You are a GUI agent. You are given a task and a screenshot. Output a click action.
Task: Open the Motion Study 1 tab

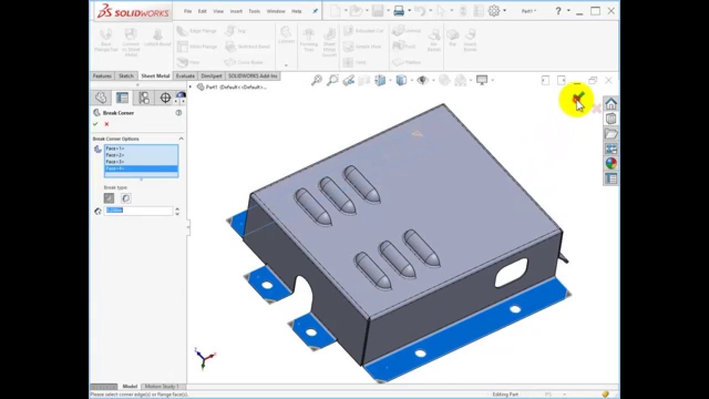click(161, 386)
